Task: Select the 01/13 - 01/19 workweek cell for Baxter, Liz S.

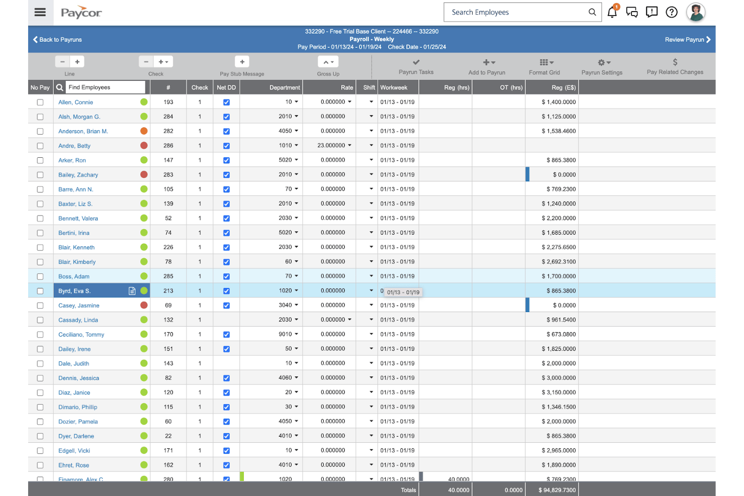Action: [398, 204]
